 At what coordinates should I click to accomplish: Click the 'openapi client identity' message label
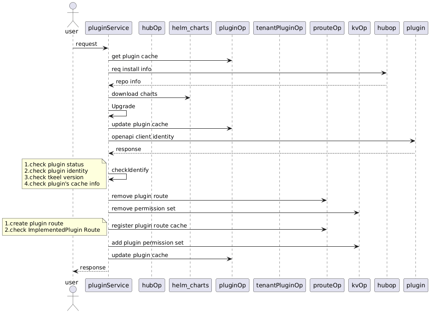click(142, 136)
